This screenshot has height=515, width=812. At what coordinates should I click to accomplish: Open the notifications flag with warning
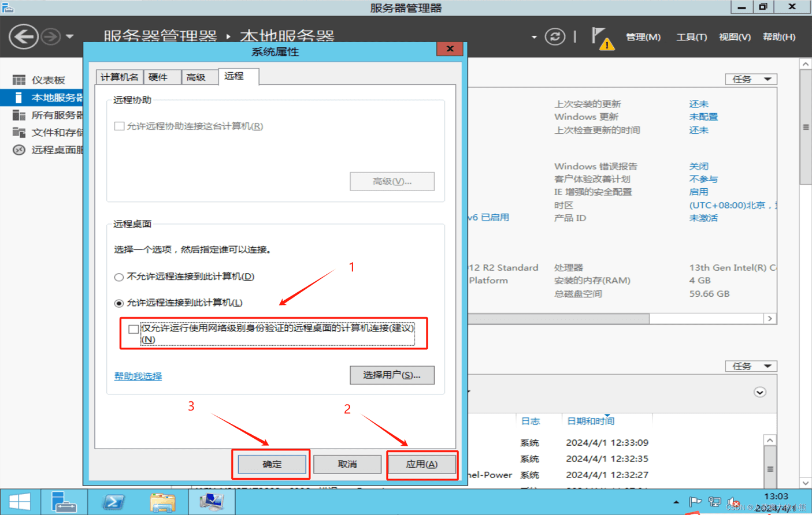[602, 39]
